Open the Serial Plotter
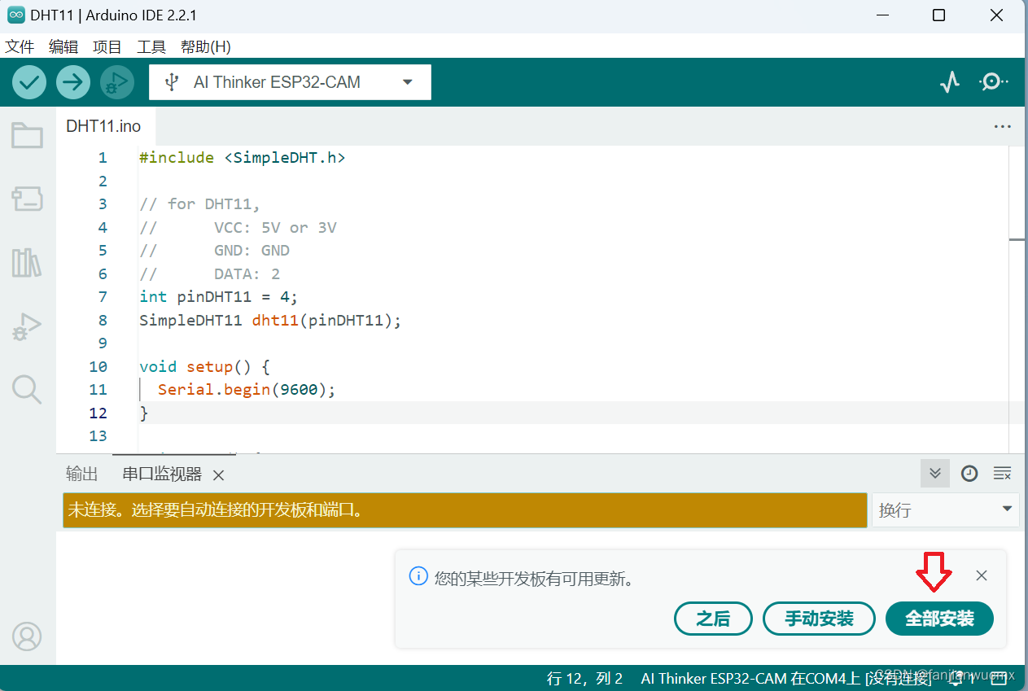Viewport: 1028px width, 691px height. tap(950, 82)
